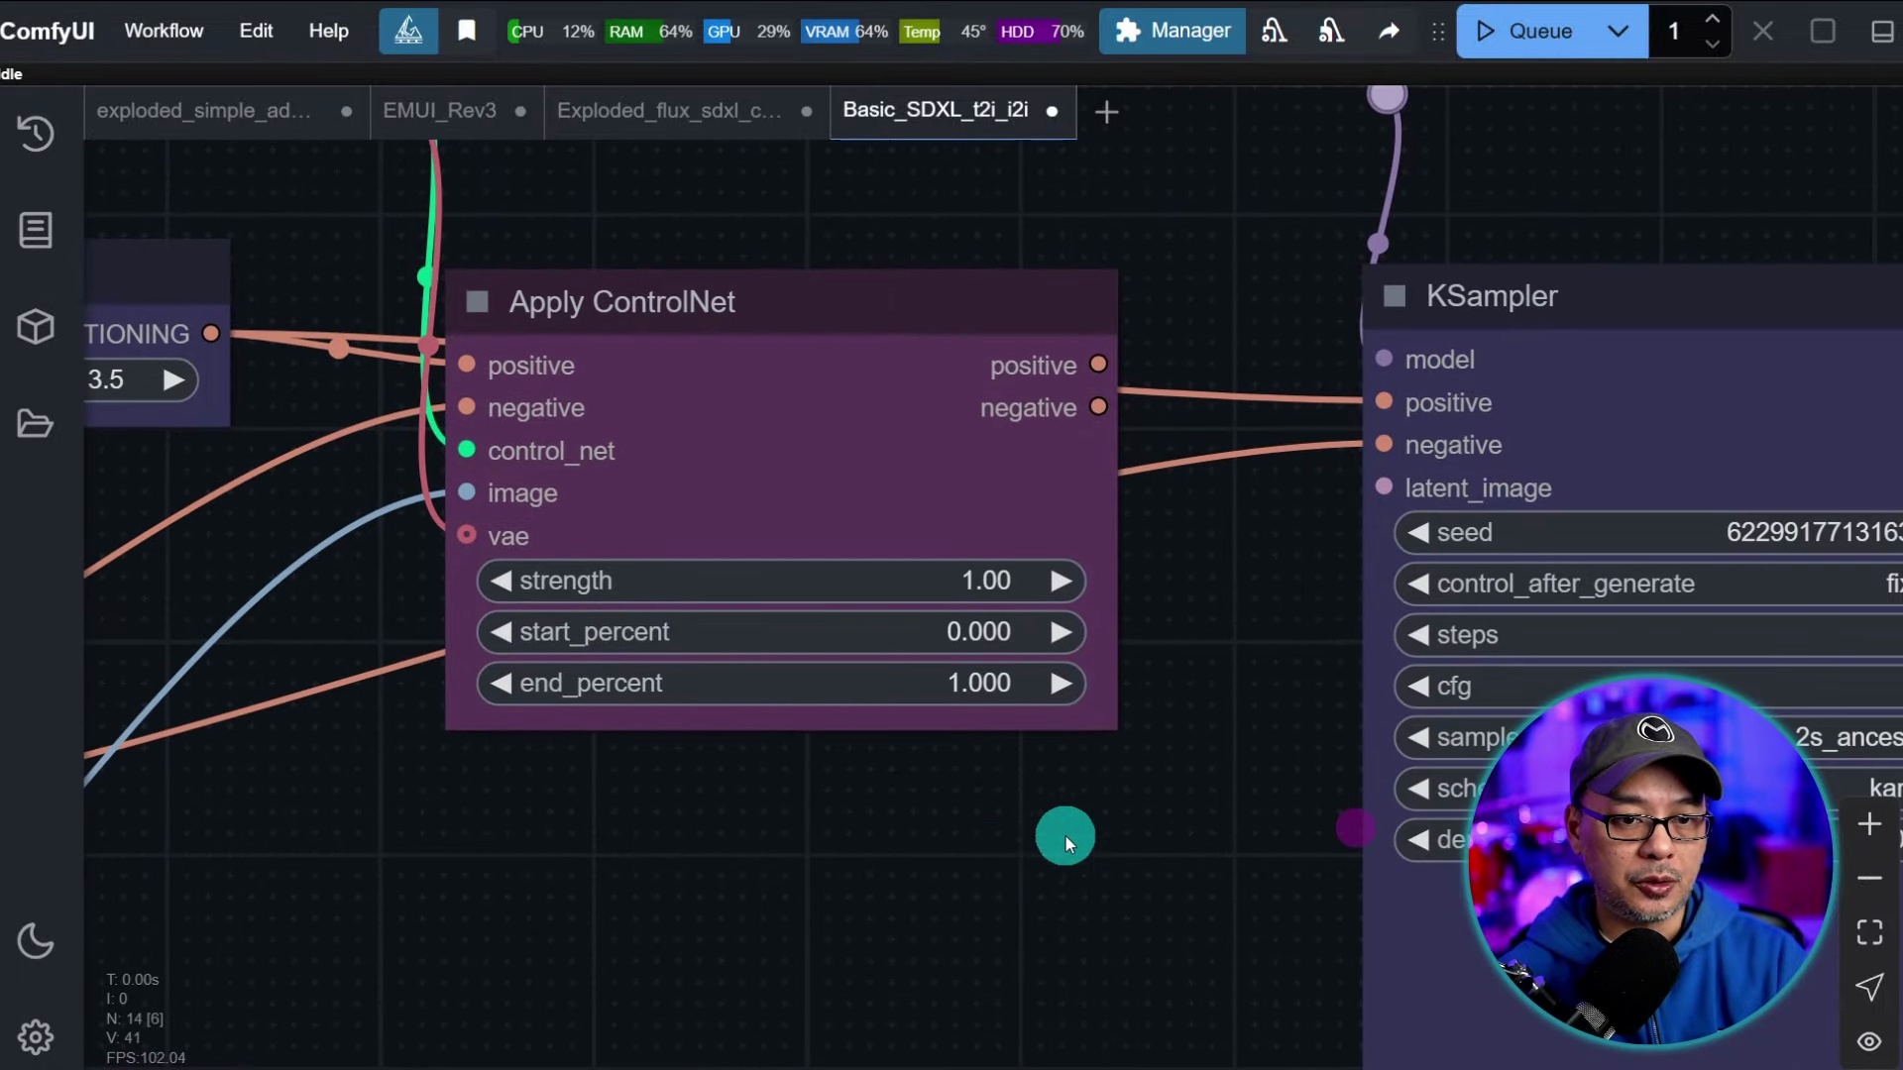Click KSampler model input socket
The width and height of the screenshot is (1903, 1070).
click(1385, 358)
